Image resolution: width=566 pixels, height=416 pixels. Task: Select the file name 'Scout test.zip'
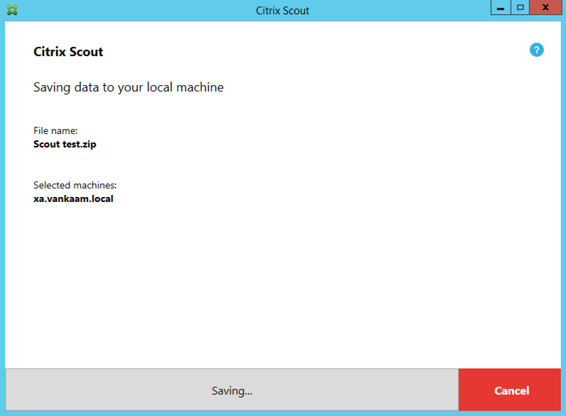click(65, 145)
